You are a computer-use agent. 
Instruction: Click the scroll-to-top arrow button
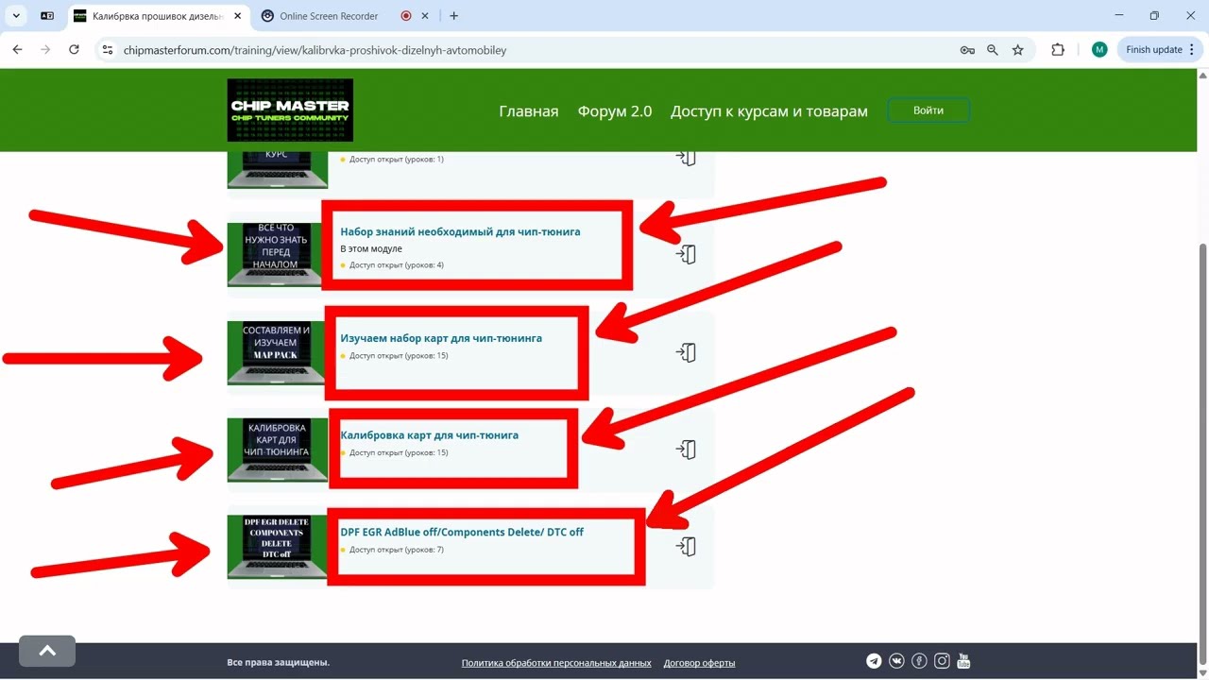click(x=47, y=651)
